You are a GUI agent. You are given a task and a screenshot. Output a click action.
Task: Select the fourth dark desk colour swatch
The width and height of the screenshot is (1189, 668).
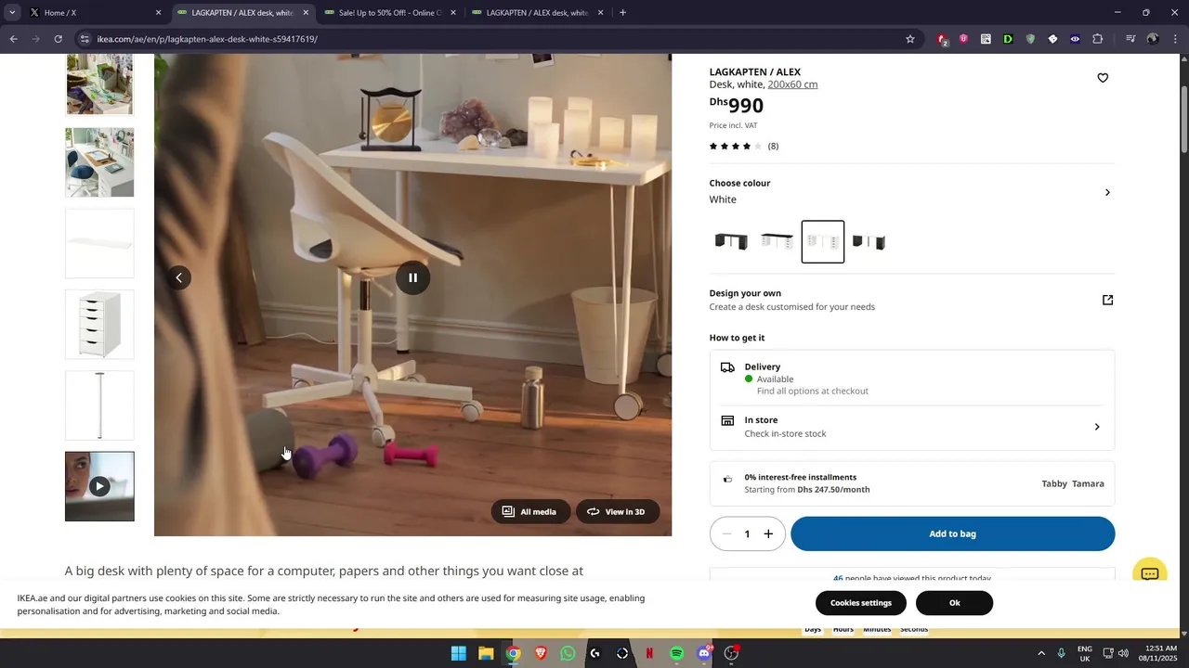[x=869, y=241]
